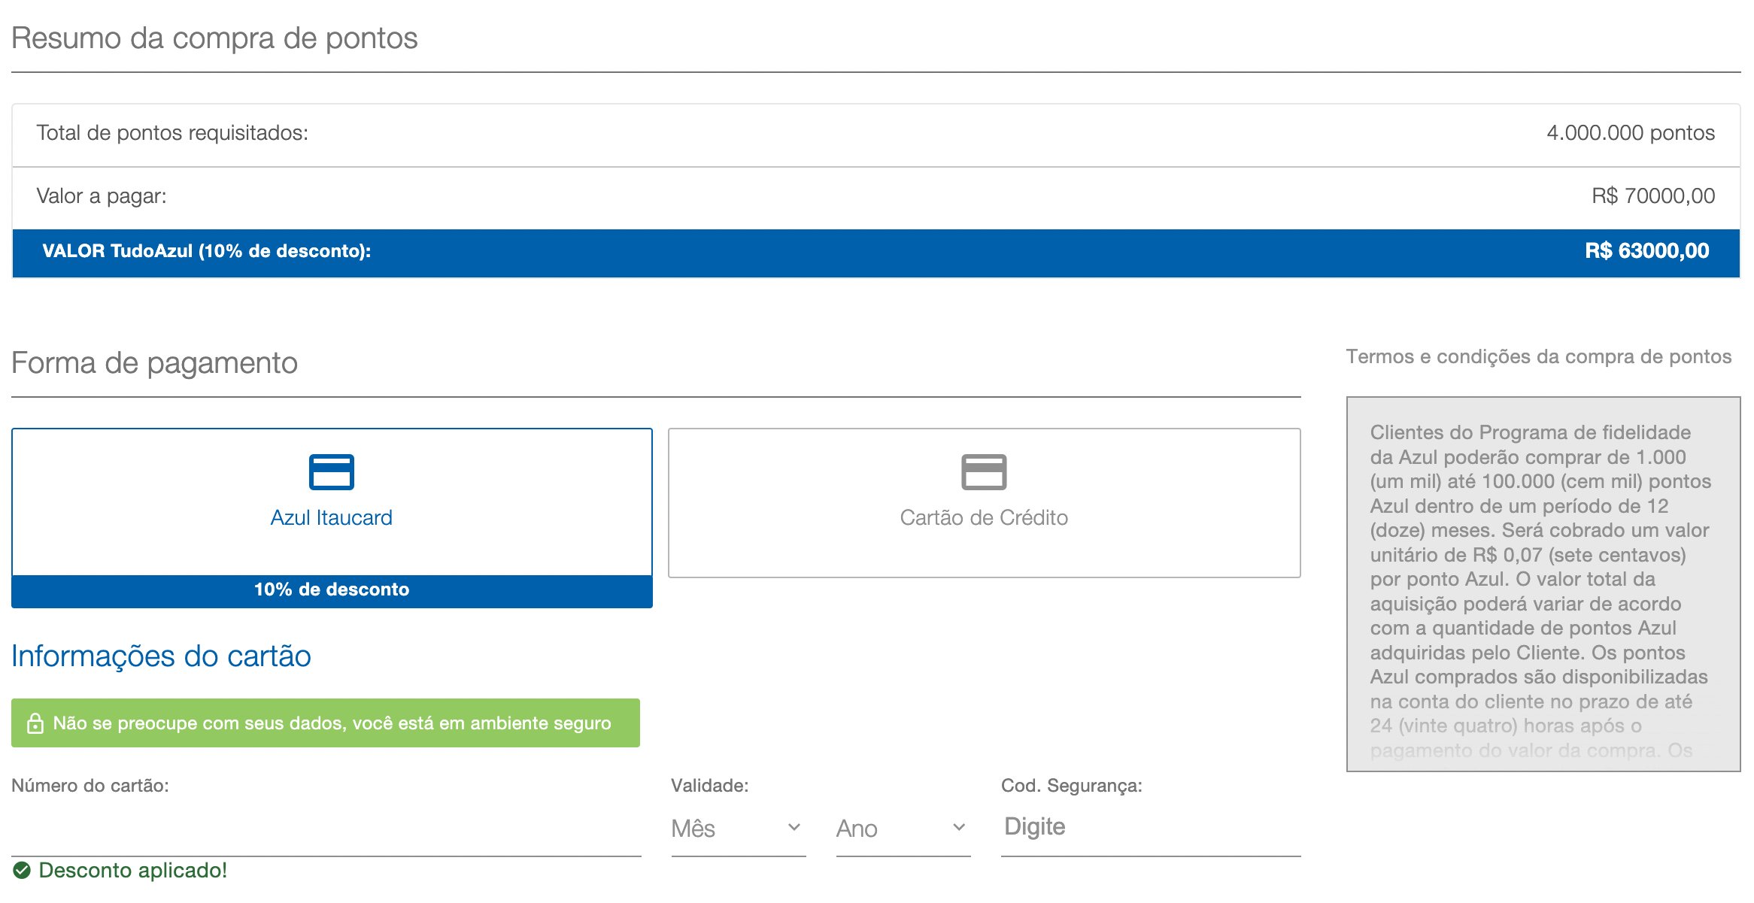Viewport: 1754px width, 903px height.
Task: Click the 'Resumo da compra de pontos' heading
Action: [x=214, y=38]
